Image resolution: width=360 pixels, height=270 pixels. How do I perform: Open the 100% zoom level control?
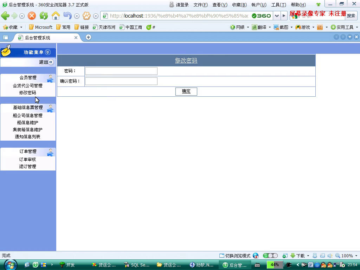pyautogui.click(x=346, y=256)
